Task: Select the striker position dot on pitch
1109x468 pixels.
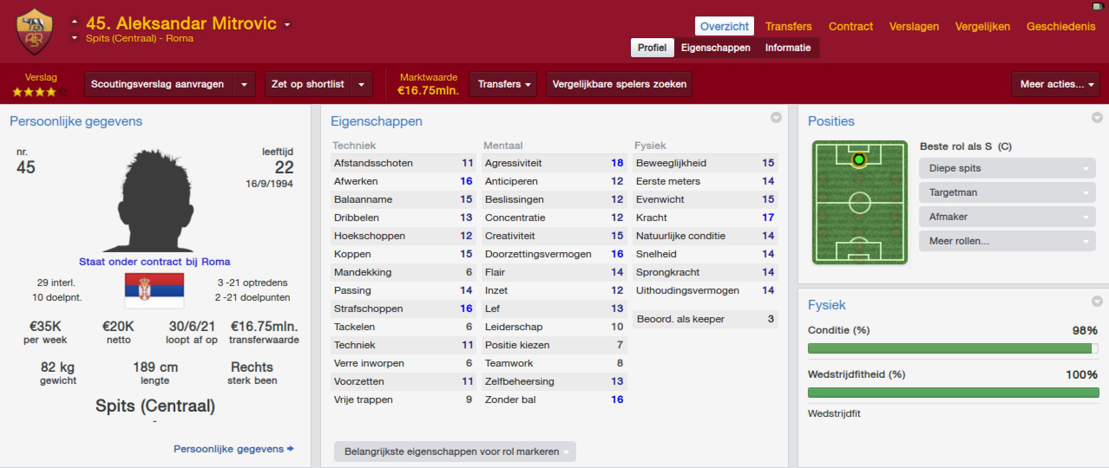Action: 859,160
